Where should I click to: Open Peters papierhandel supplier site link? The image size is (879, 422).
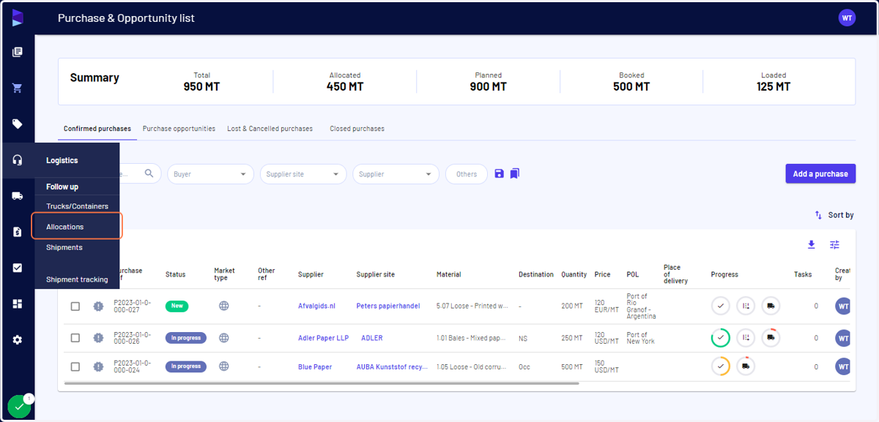tap(388, 306)
